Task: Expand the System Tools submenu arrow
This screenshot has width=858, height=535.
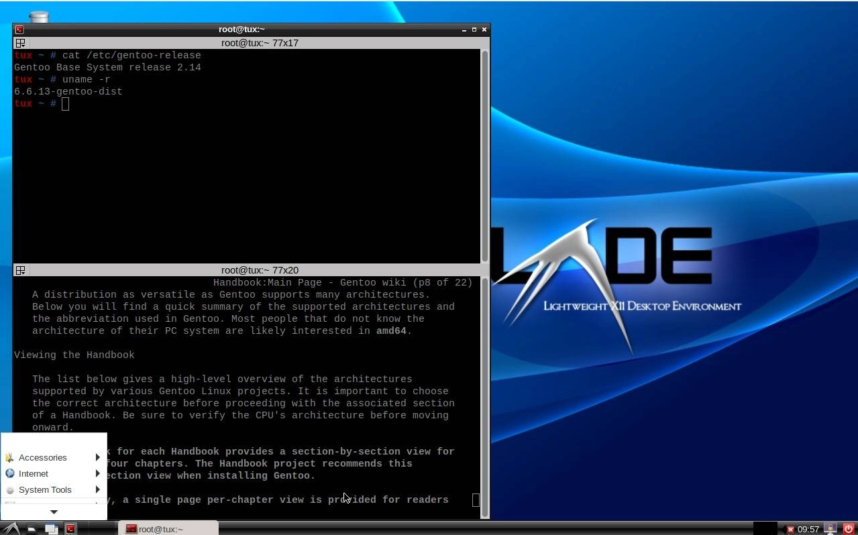Action: point(98,489)
